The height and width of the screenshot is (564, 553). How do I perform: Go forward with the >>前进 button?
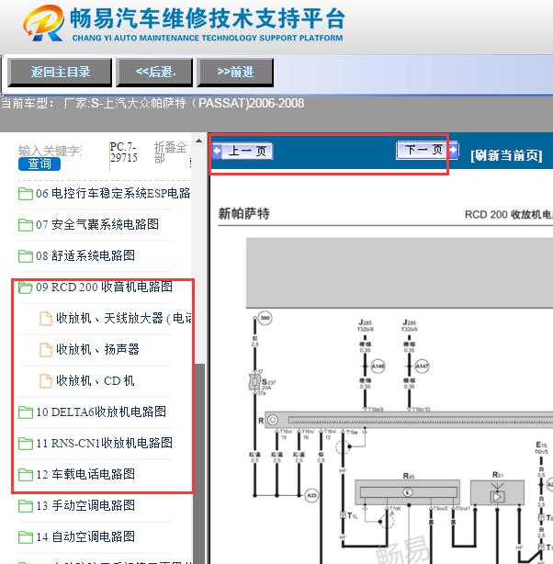(235, 72)
